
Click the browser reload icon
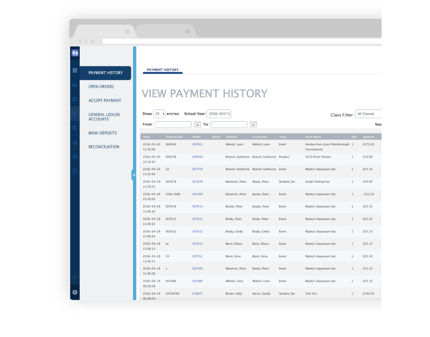(93, 41)
